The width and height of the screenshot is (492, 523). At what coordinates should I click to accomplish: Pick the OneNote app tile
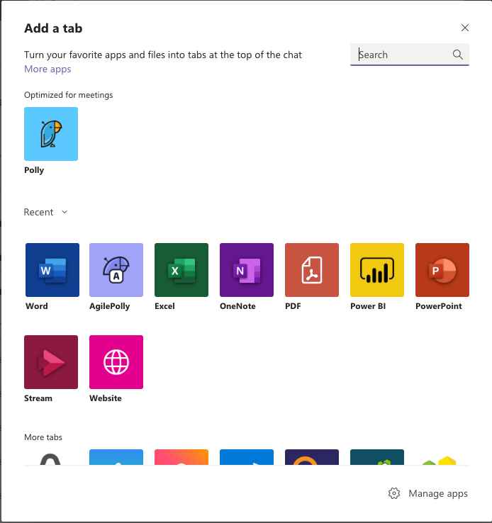(247, 270)
